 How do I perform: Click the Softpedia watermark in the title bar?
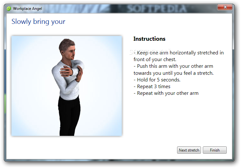point(157,9)
